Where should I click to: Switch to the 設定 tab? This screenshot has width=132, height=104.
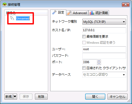[58, 12]
